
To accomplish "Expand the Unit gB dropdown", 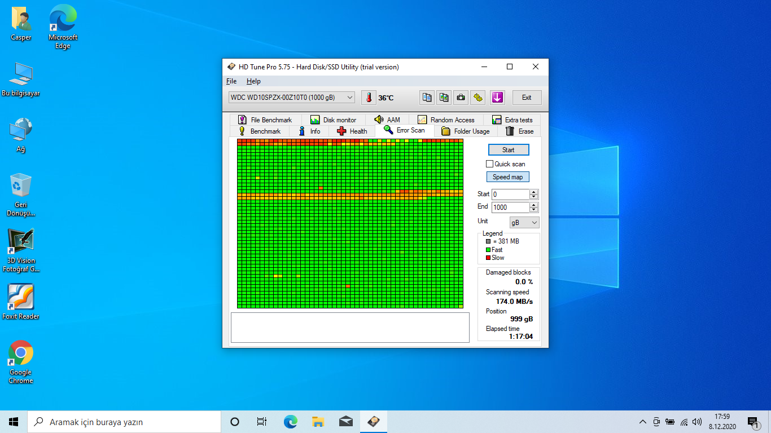I will 524,223.
